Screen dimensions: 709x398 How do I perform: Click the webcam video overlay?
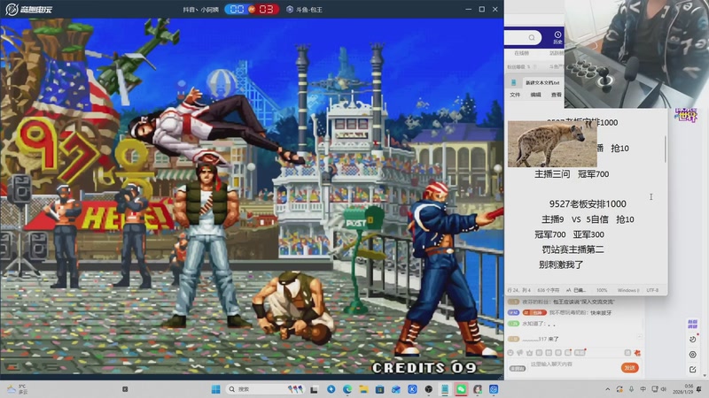pyautogui.click(x=636, y=54)
